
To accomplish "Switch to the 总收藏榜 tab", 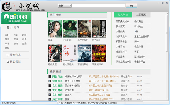I will [x=141, y=15].
